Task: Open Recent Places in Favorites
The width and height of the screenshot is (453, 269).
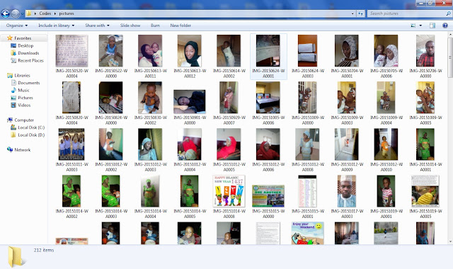Action: 27,61
